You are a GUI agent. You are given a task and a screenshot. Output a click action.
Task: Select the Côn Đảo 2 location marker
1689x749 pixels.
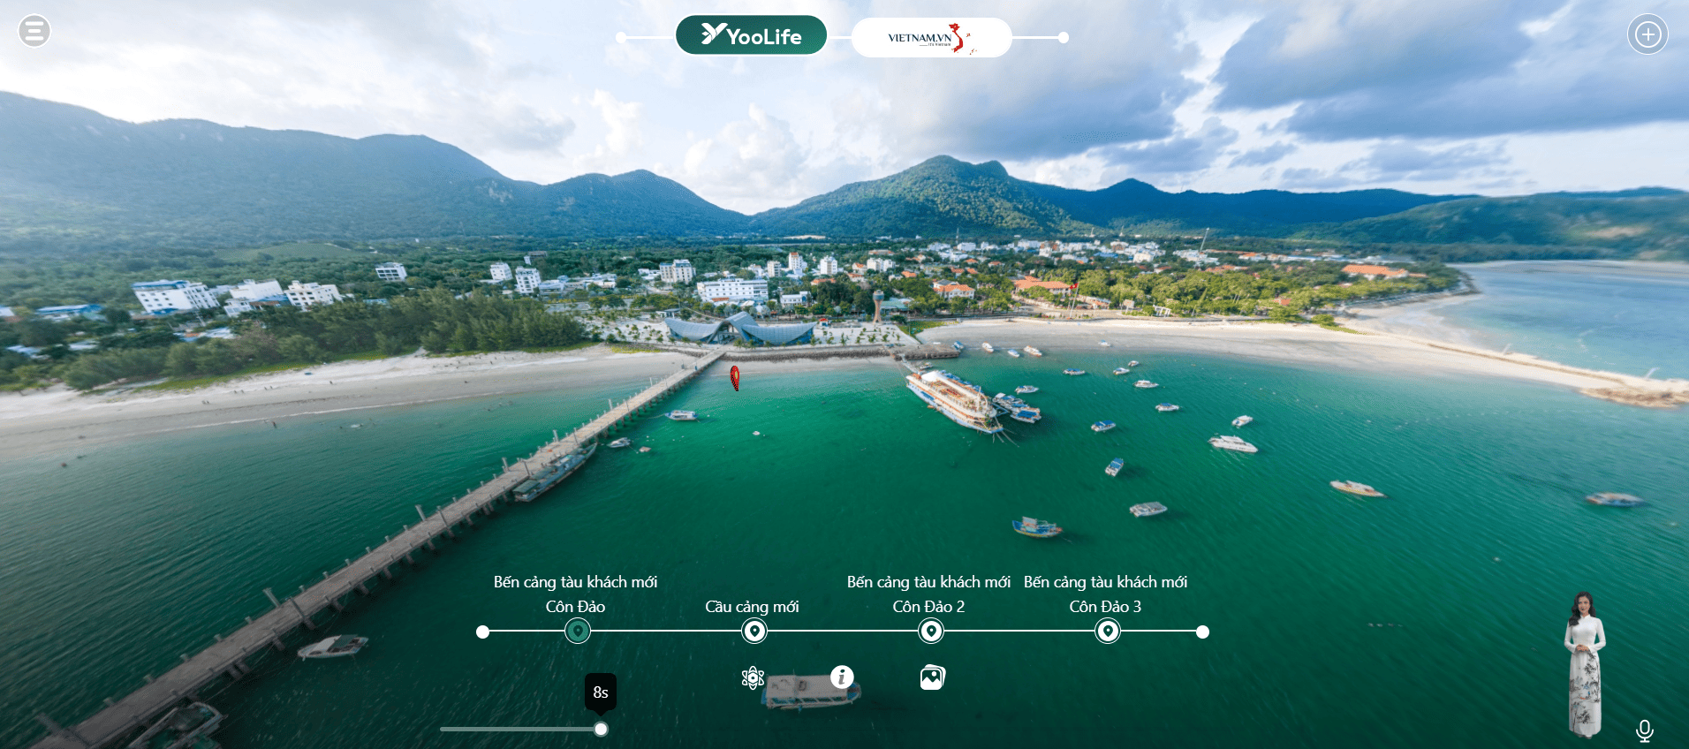coord(931,632)
